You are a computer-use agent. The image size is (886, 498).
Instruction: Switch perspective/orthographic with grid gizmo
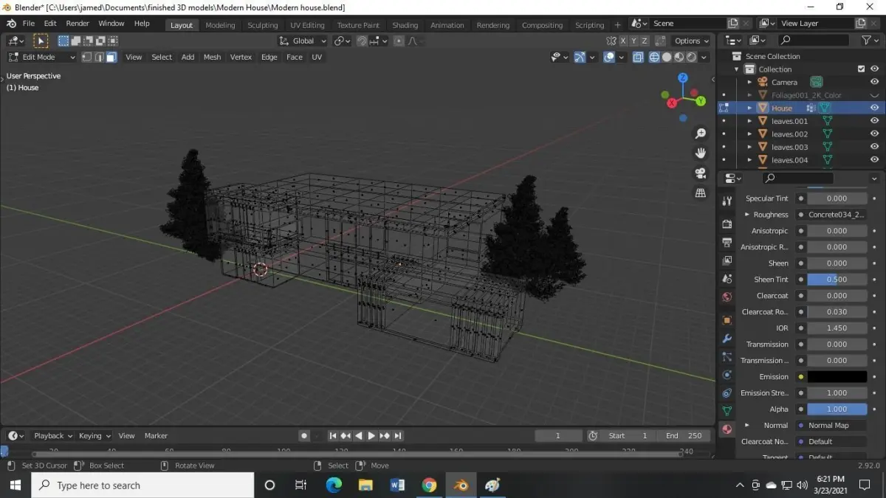point(701,193)
